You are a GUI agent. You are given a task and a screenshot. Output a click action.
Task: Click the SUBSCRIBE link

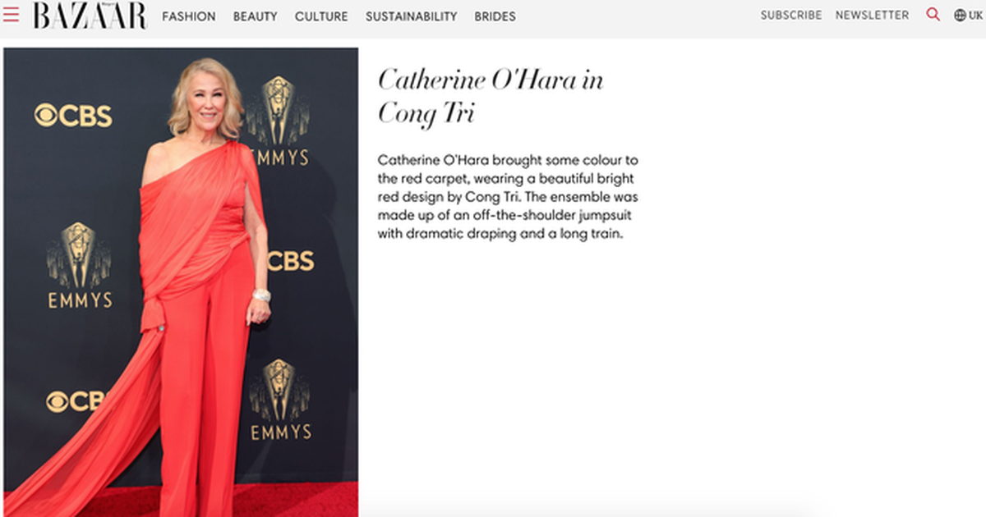[791, 15]
